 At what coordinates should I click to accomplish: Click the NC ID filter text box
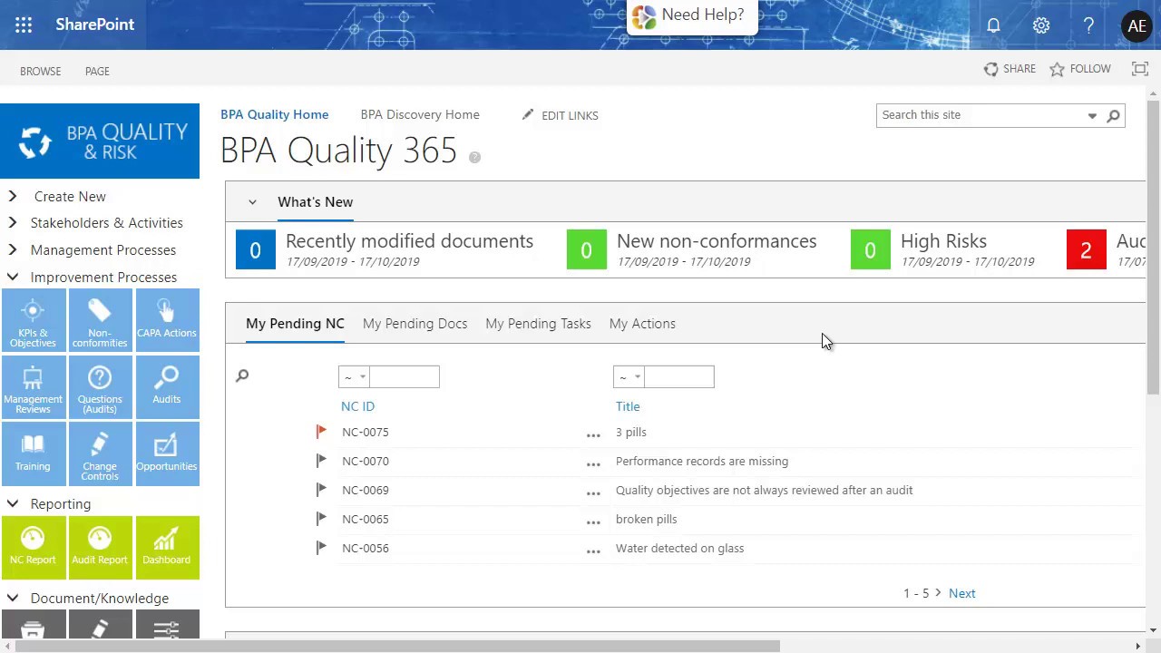pos(405,376)
